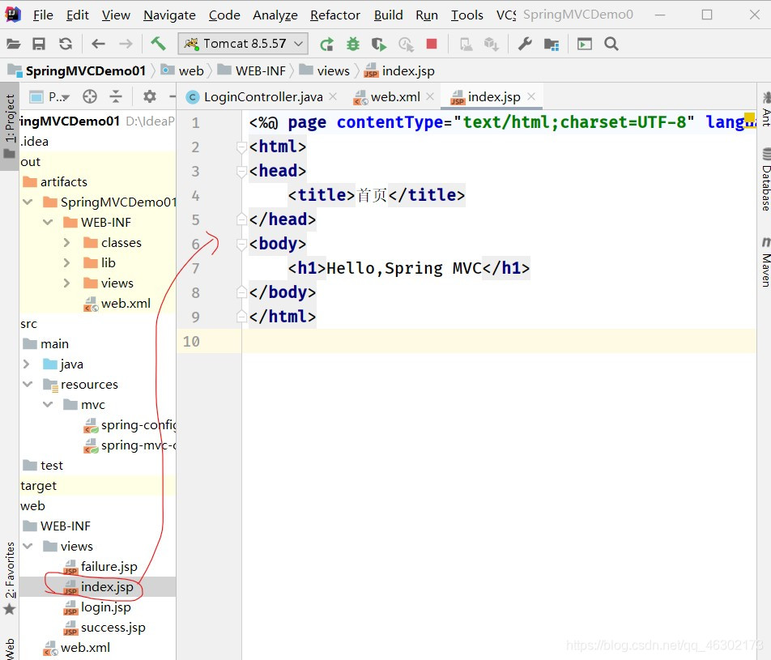This screenshot has width=771, height=660.
Task: Click the Project Structure icon
Action: 552,45
